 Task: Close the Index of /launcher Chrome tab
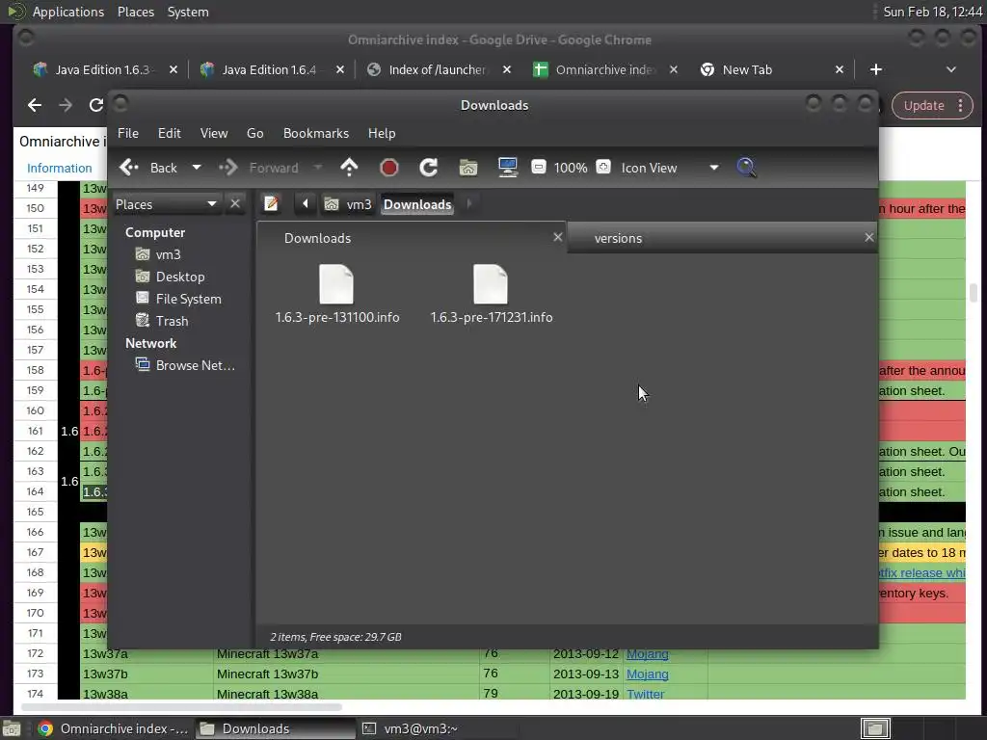tap(507, 69)
